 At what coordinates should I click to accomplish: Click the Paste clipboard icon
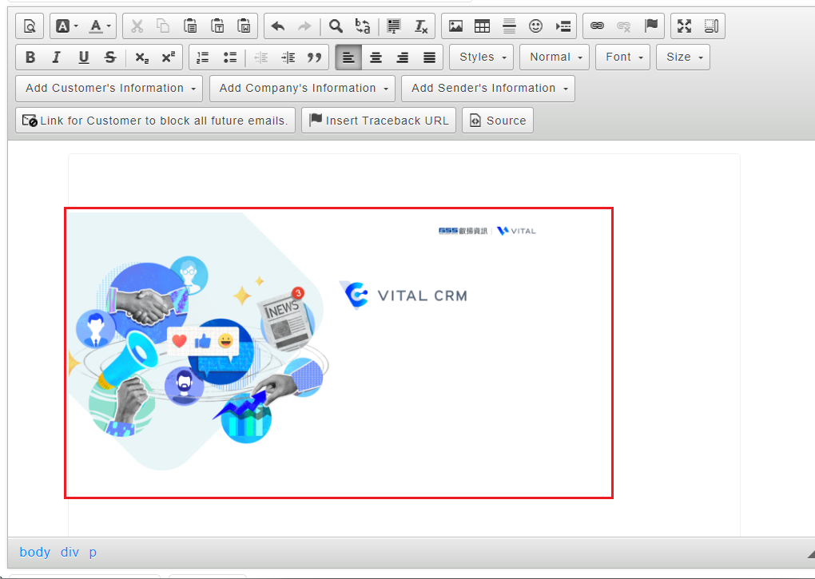coord(190,26)
